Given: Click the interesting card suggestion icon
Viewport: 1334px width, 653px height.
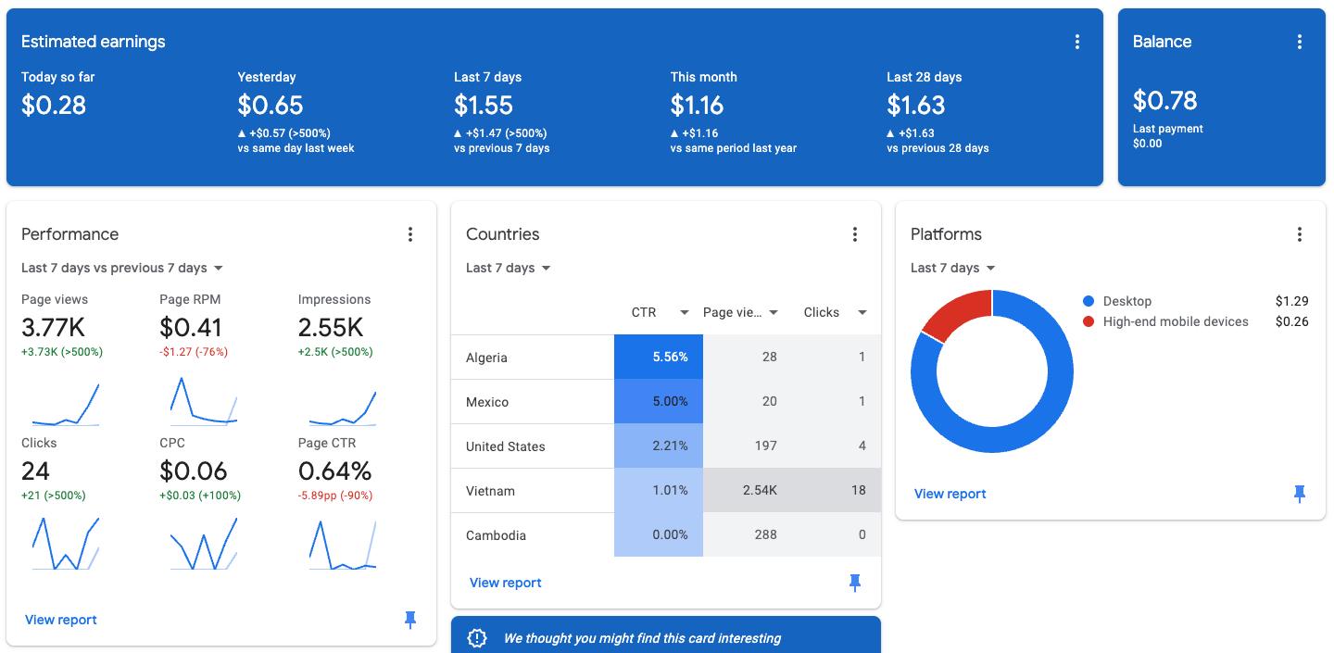Looking at the screenshot, I should [477, 638].
